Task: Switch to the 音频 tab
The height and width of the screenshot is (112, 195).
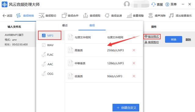Action: pyautogui.click(x=92, y=26)
